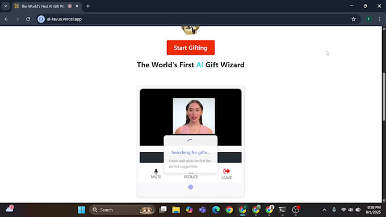
Task: Open the tab search dropdown arrow
Action: click(6, 6)
